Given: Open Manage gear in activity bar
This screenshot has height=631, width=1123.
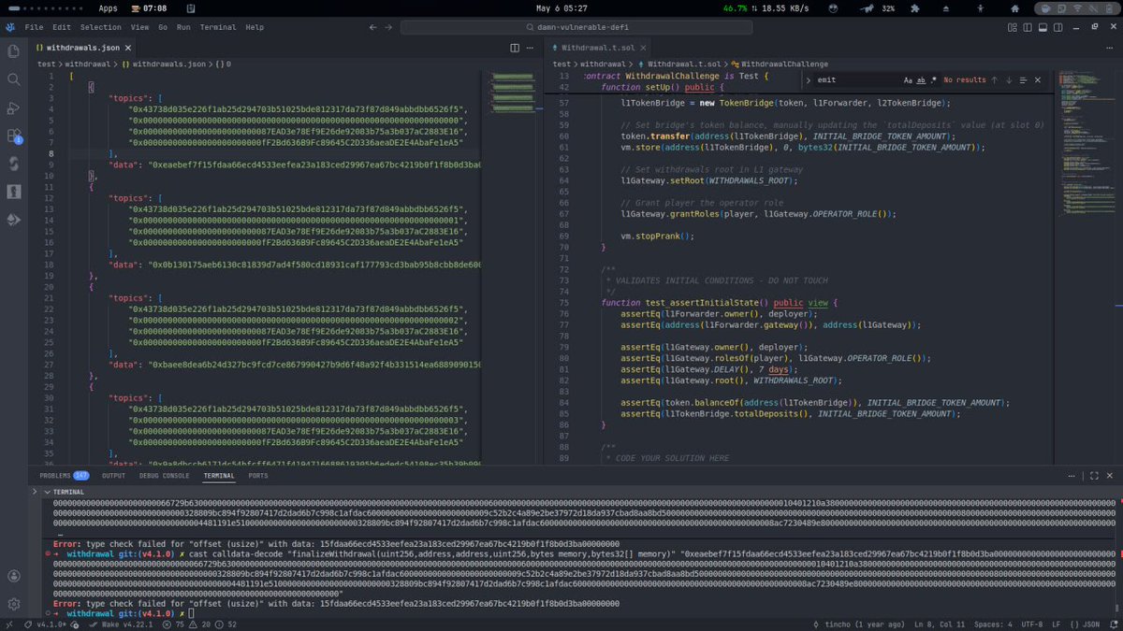Looking at the screenshot, I should 13,605.
